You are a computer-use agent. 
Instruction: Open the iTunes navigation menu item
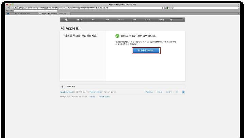click(x=148, y=20)
